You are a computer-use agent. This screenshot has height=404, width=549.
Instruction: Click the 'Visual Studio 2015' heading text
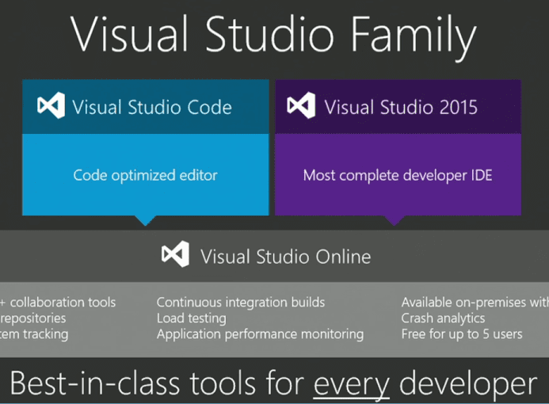click(401, 107)
